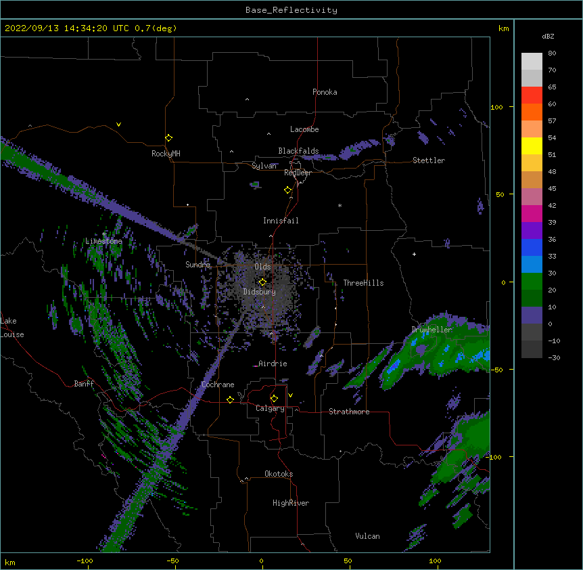583x570 pixels.
Task: Click the Sundre town label
Action: (197, 265)
